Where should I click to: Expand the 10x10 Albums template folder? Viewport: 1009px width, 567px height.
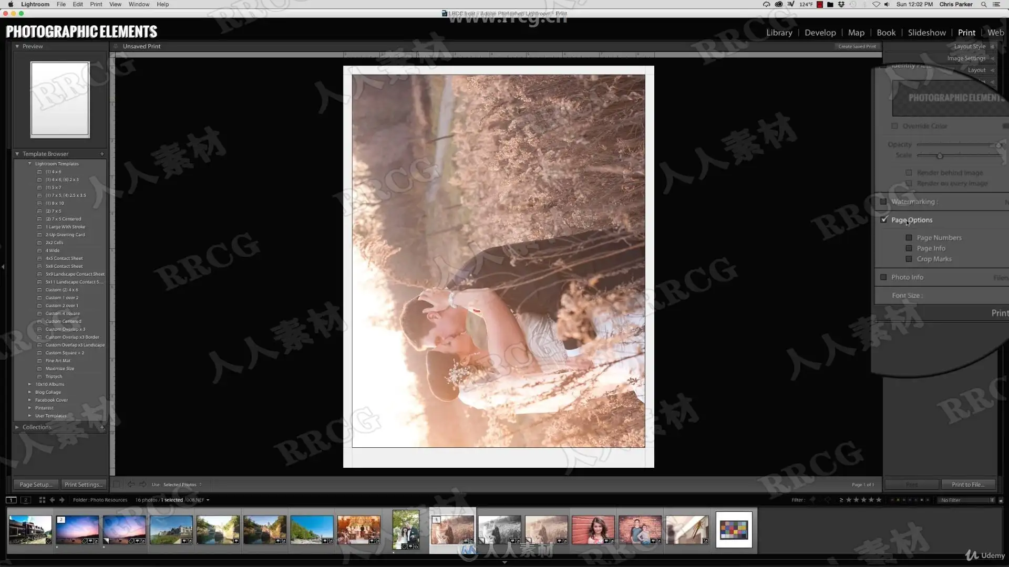pos(29,384)
